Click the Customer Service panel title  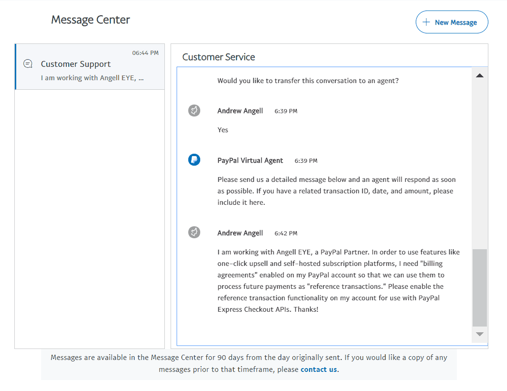(218, 57)
